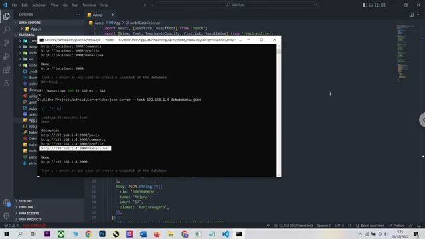Click the errors and warnings status indicator
Image resolution: width=425 pixels, height=239 pixels.
[11, 226]
